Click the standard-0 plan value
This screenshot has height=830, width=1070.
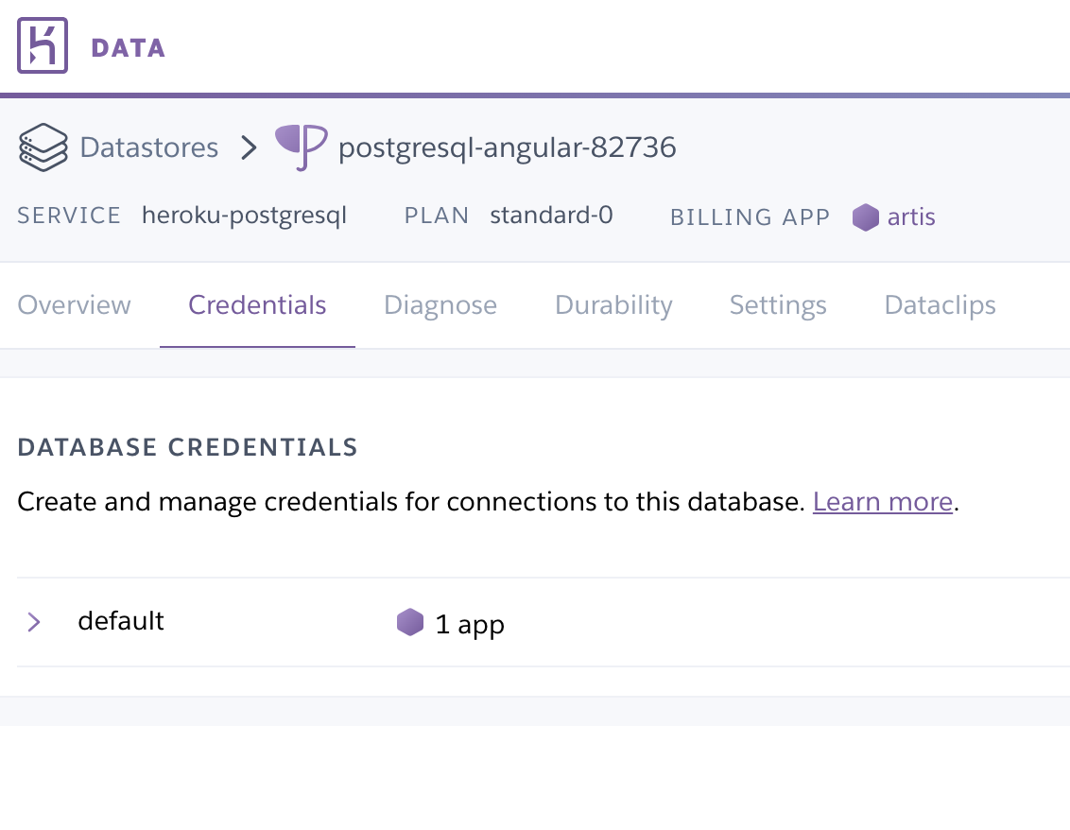tap(551, 215)
